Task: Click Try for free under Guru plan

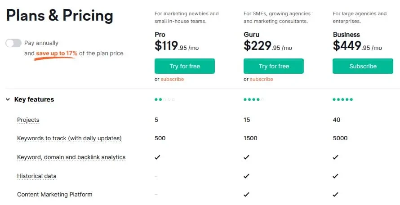Action: pyautogui.click(x=273, y=66)
